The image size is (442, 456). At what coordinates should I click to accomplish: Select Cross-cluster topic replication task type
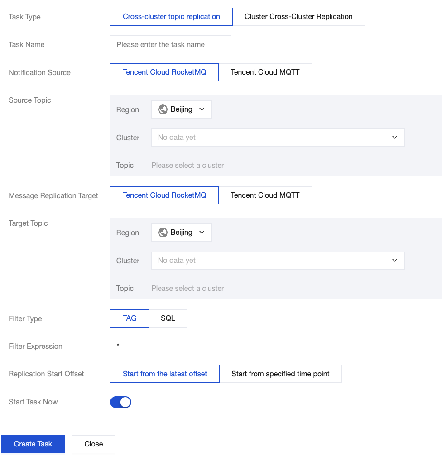pyautogui.click(x=171, y=17)
